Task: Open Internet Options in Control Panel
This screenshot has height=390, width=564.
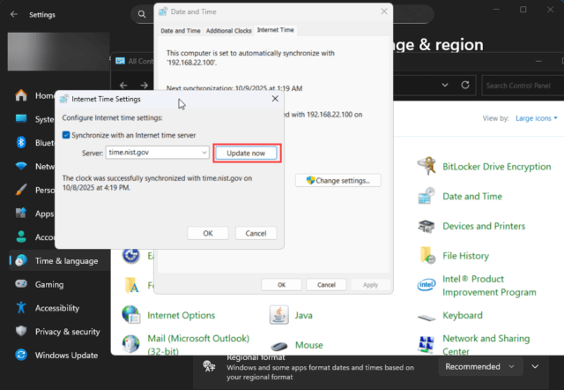Action: [182, 316]
